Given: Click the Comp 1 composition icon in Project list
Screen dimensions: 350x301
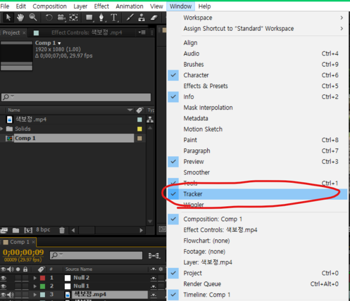Looking at the screenshot, I should [x=9, y=138].
